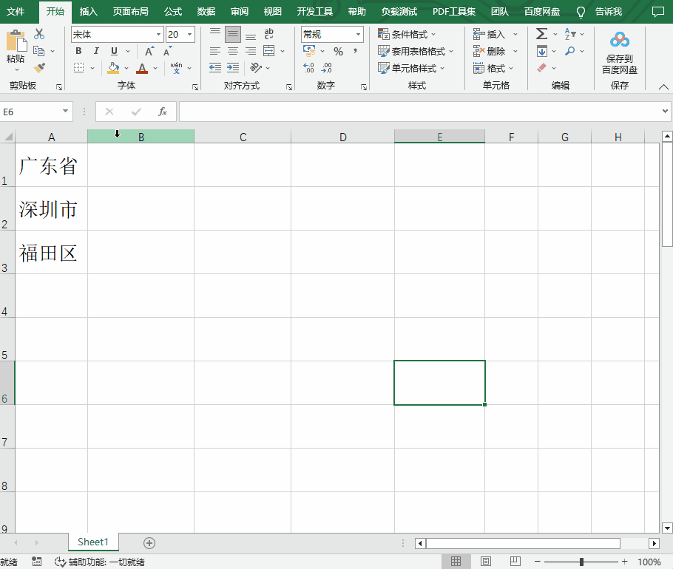Switch to the 页面布局 tab
The width and height of the screenshot is (673, 569).
click(x=130, y=12)
